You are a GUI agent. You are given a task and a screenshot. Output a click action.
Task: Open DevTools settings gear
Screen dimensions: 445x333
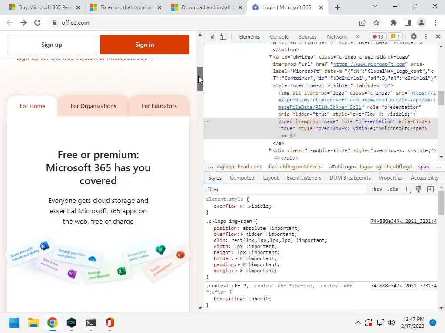(414, 36)
